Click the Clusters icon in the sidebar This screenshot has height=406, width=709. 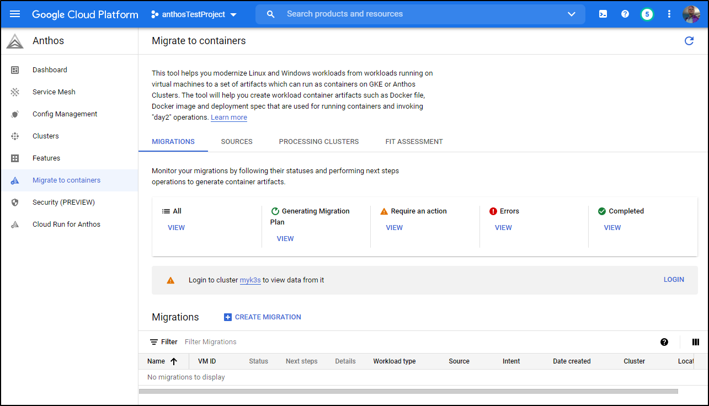[15, 136]
